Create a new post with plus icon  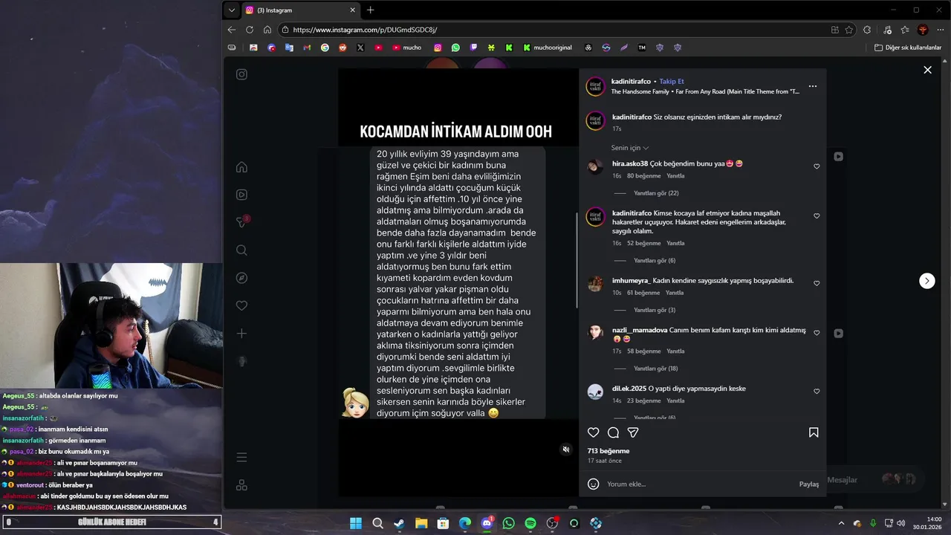point(241,334)
